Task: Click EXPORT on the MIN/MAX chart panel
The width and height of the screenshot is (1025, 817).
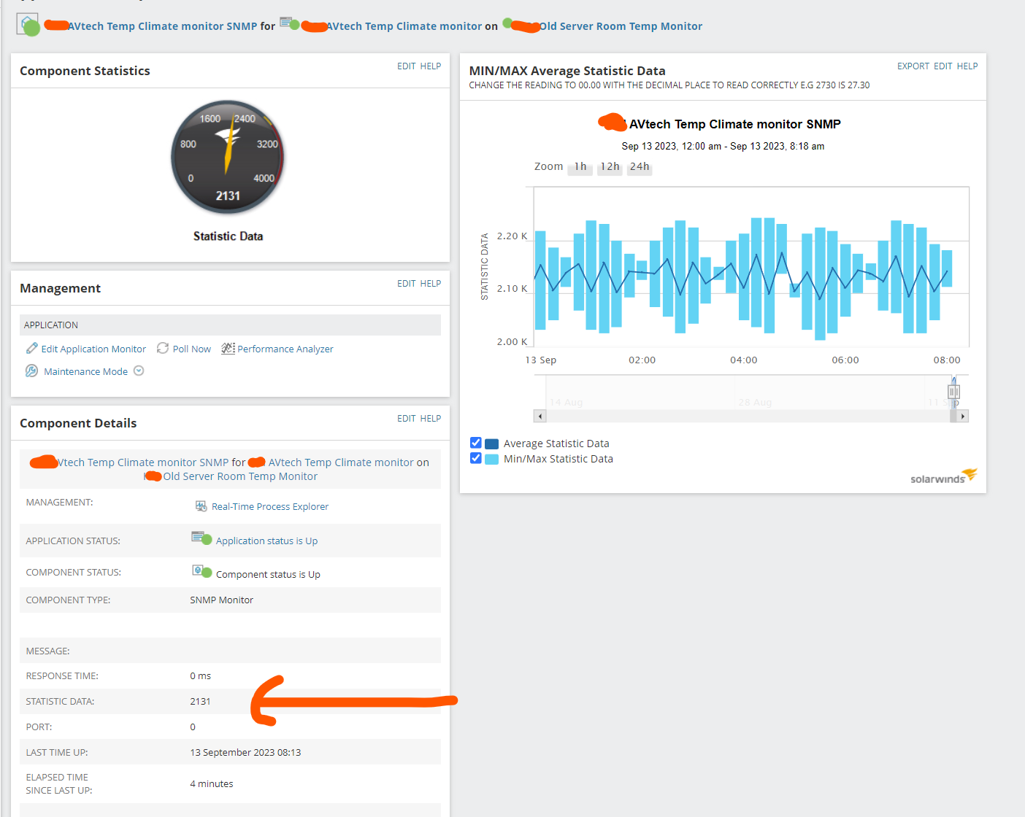Action: (x=913, y=66)
